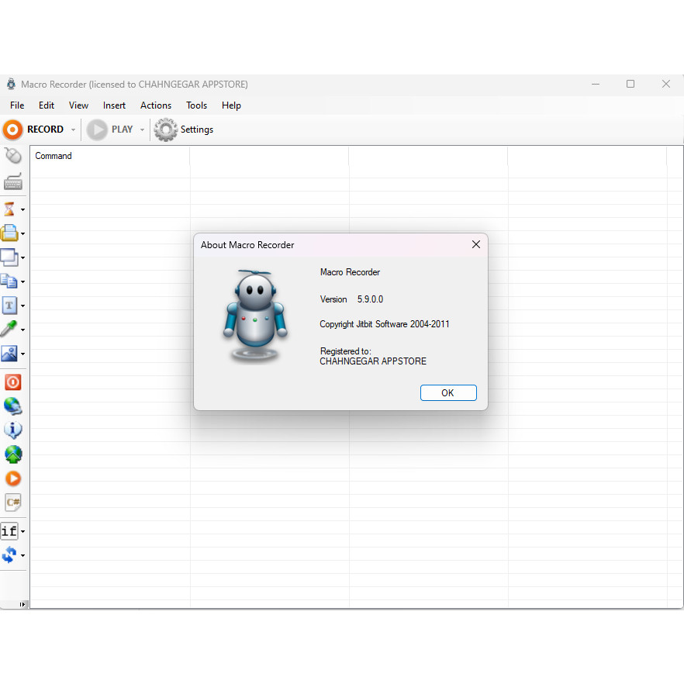Viewport: 684px width, 684px height.
Task: Click the eyedropper pixel color icon
Action: coord(10,330)
